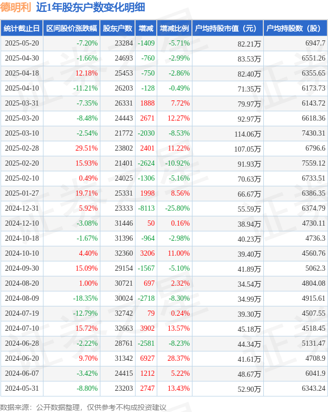Select the 29.51% price change value

pos(86,148)
